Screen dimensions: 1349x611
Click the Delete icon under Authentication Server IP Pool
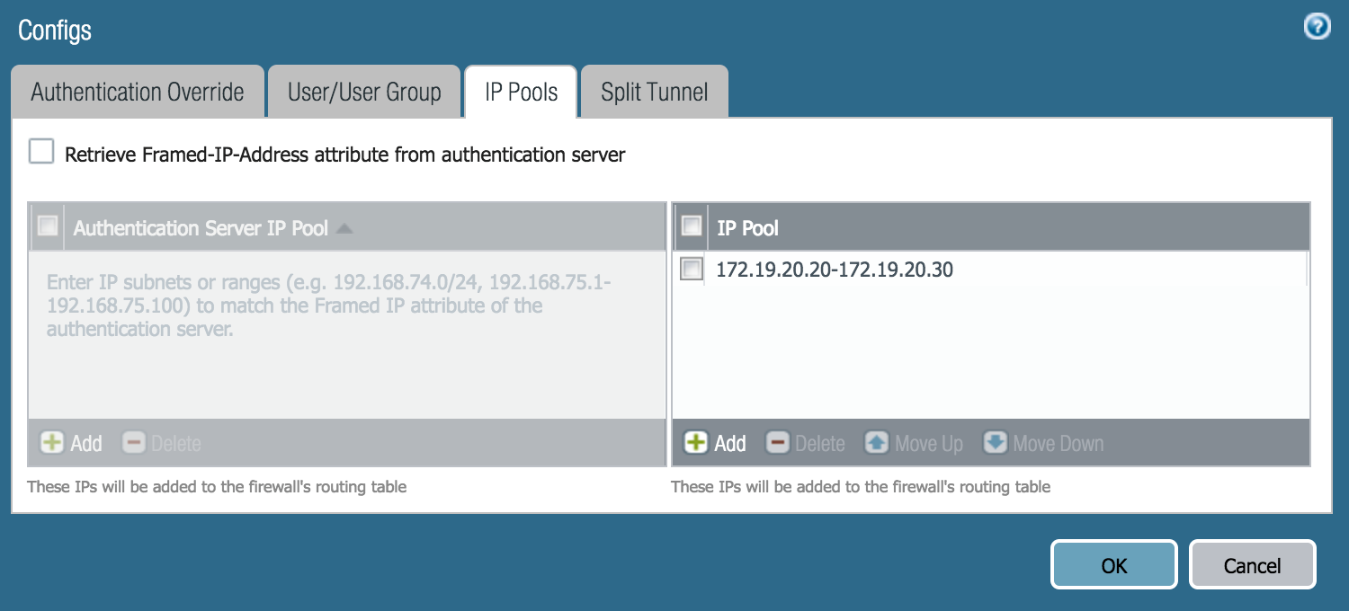(133, 443)
